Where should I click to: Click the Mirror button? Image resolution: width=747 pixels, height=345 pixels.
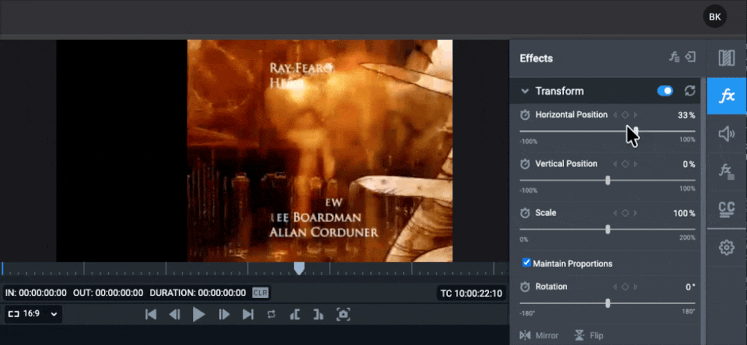point(539,335)
